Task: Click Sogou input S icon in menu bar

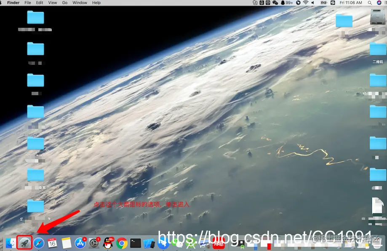Action: point(333,3)
